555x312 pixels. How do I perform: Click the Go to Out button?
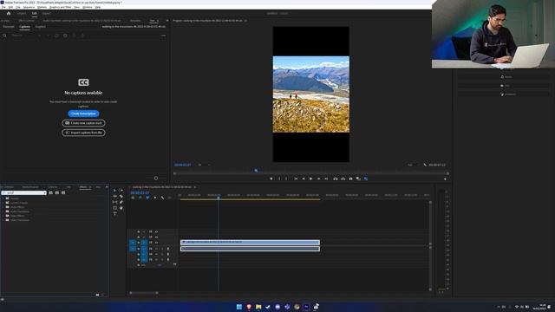click(x=326, y=179)
